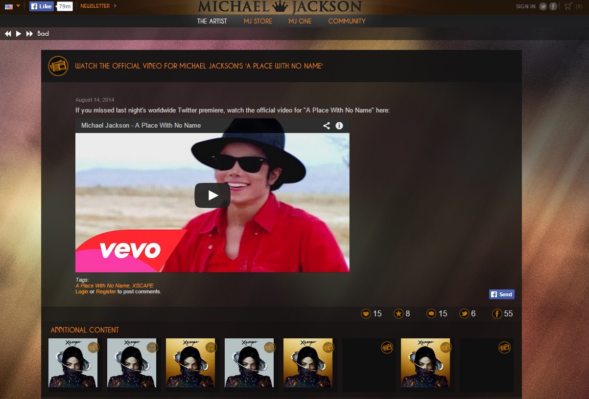Expand the Newsletter arrow

coord(115,6)
